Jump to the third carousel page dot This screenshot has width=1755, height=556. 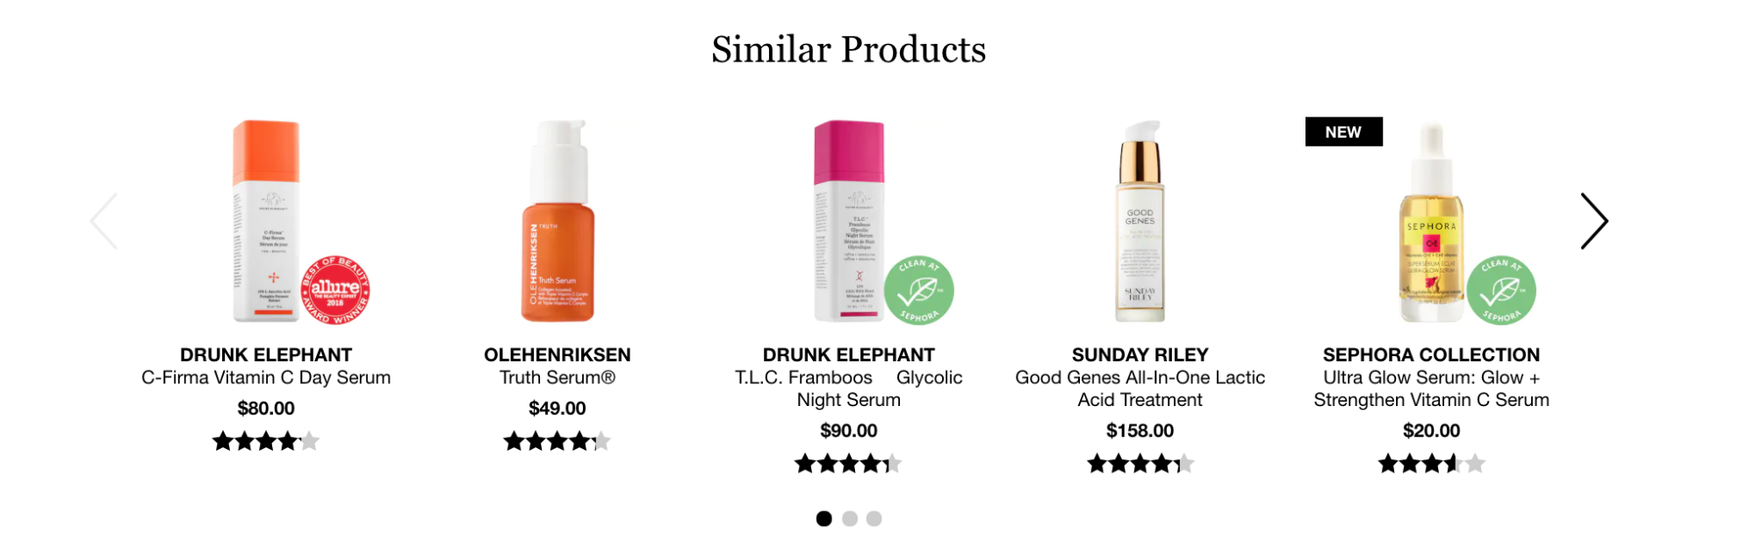[x=874, y=518]
